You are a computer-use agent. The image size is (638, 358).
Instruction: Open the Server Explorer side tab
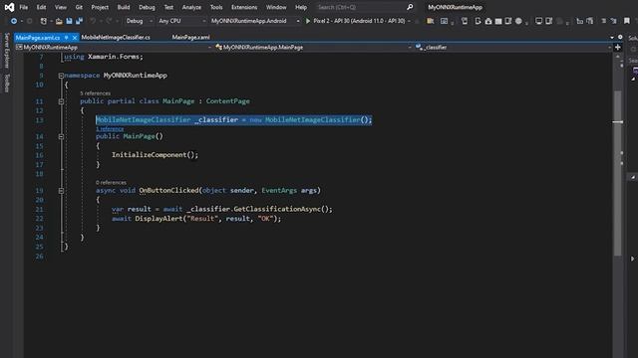click(x=6, y=51)
